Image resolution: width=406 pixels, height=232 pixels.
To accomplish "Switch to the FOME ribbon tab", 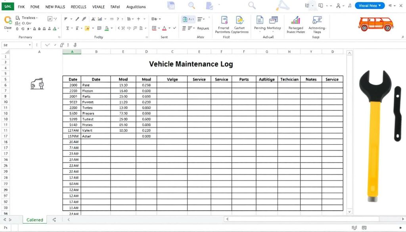I will 35,7.
